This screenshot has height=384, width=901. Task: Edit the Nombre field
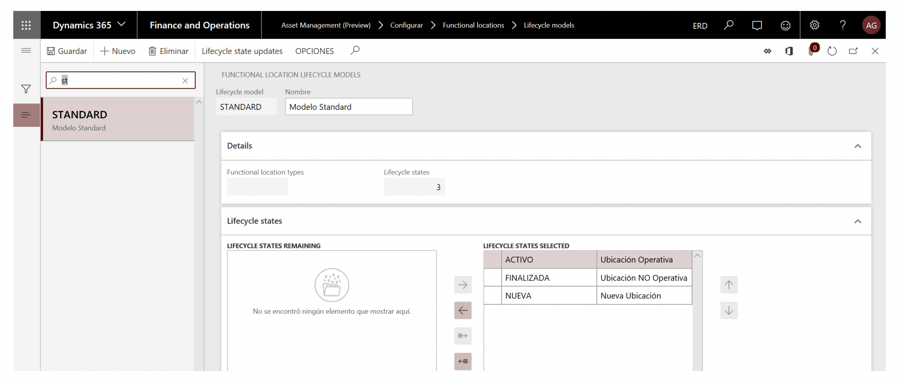(x=349, y=107)
